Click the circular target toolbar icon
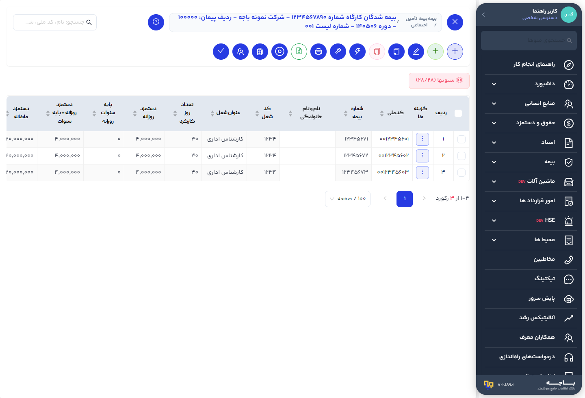This screenshot has height=398, width=585. (279, 52)
